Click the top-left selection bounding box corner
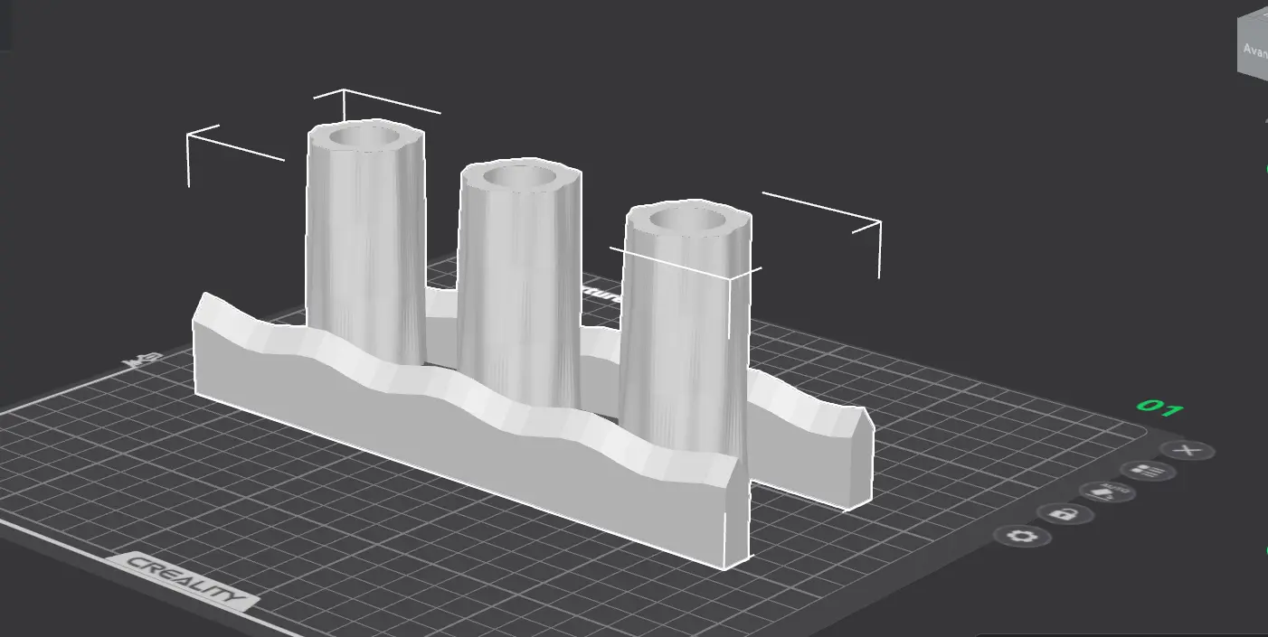Image resolution: width=1268 pixels, height=637 pixels. tap(189, 135)
